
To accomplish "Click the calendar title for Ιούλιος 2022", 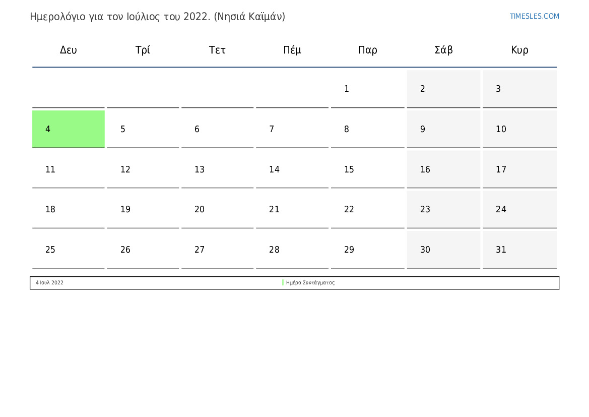I will [x=157, y=17].
